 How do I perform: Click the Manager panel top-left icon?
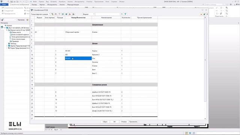(x=3, y=20)
